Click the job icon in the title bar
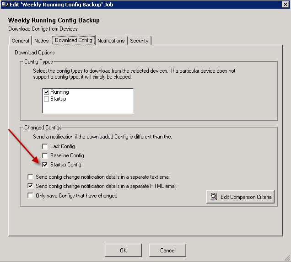 click(5, 4)
